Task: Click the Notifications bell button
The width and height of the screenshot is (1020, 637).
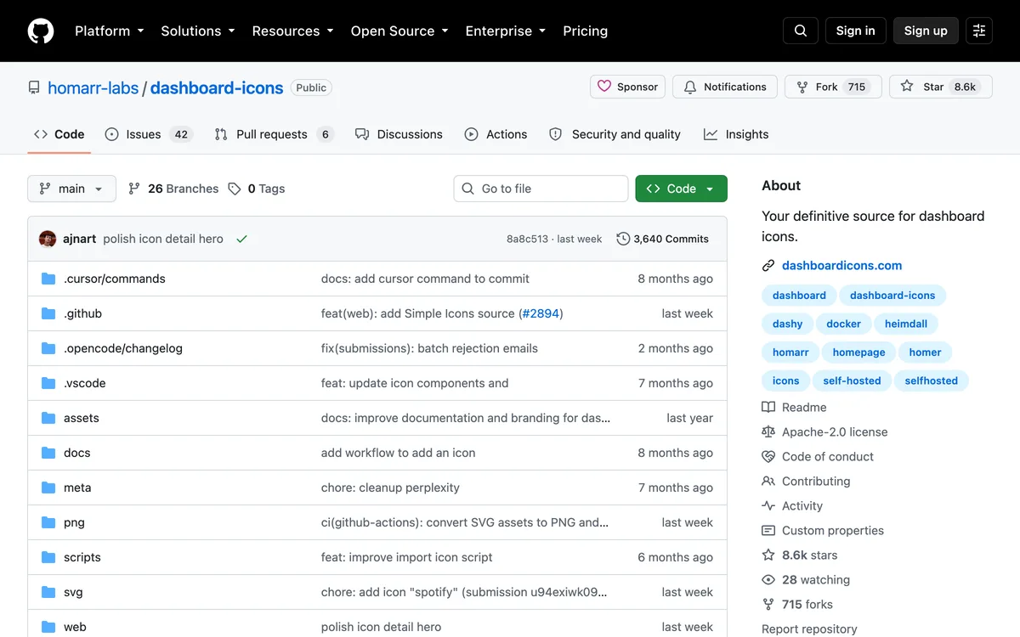Action: (x=725, y=87)
